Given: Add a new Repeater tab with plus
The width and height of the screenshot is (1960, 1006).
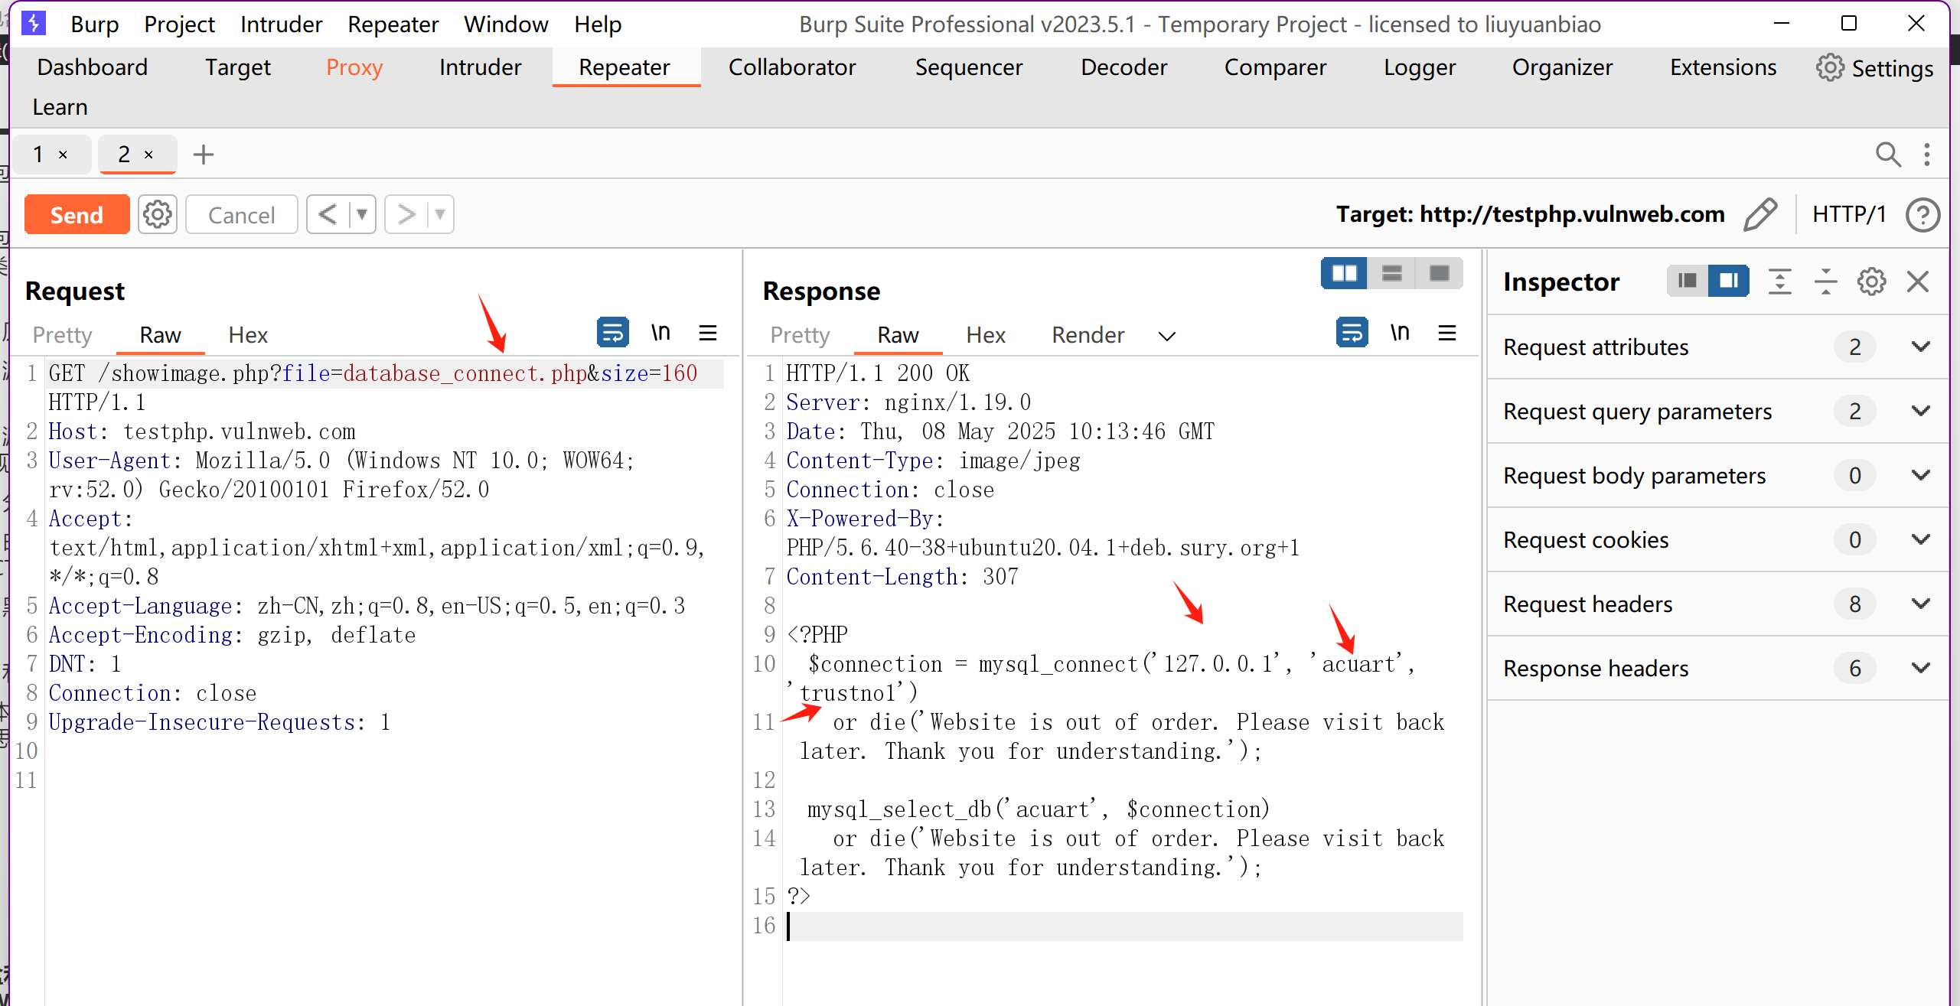Looking at the screenshot, I should [x=203, y=155].
